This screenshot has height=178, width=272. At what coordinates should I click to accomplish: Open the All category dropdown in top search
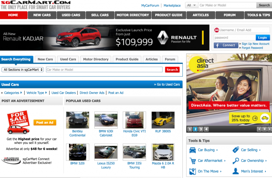point(192,5)
